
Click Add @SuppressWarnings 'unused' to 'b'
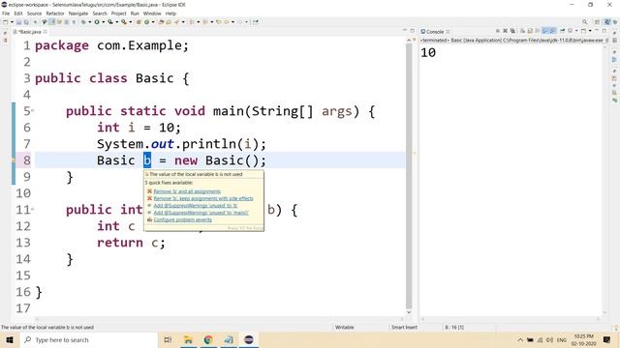[196, 206]
